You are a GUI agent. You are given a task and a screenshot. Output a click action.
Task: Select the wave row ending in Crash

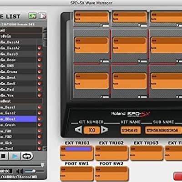pos(18,125)
